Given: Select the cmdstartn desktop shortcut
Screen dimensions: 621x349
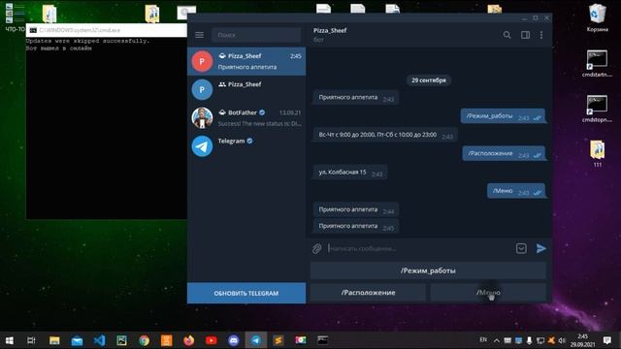Looking at the screenshot, I should [597, 63].
